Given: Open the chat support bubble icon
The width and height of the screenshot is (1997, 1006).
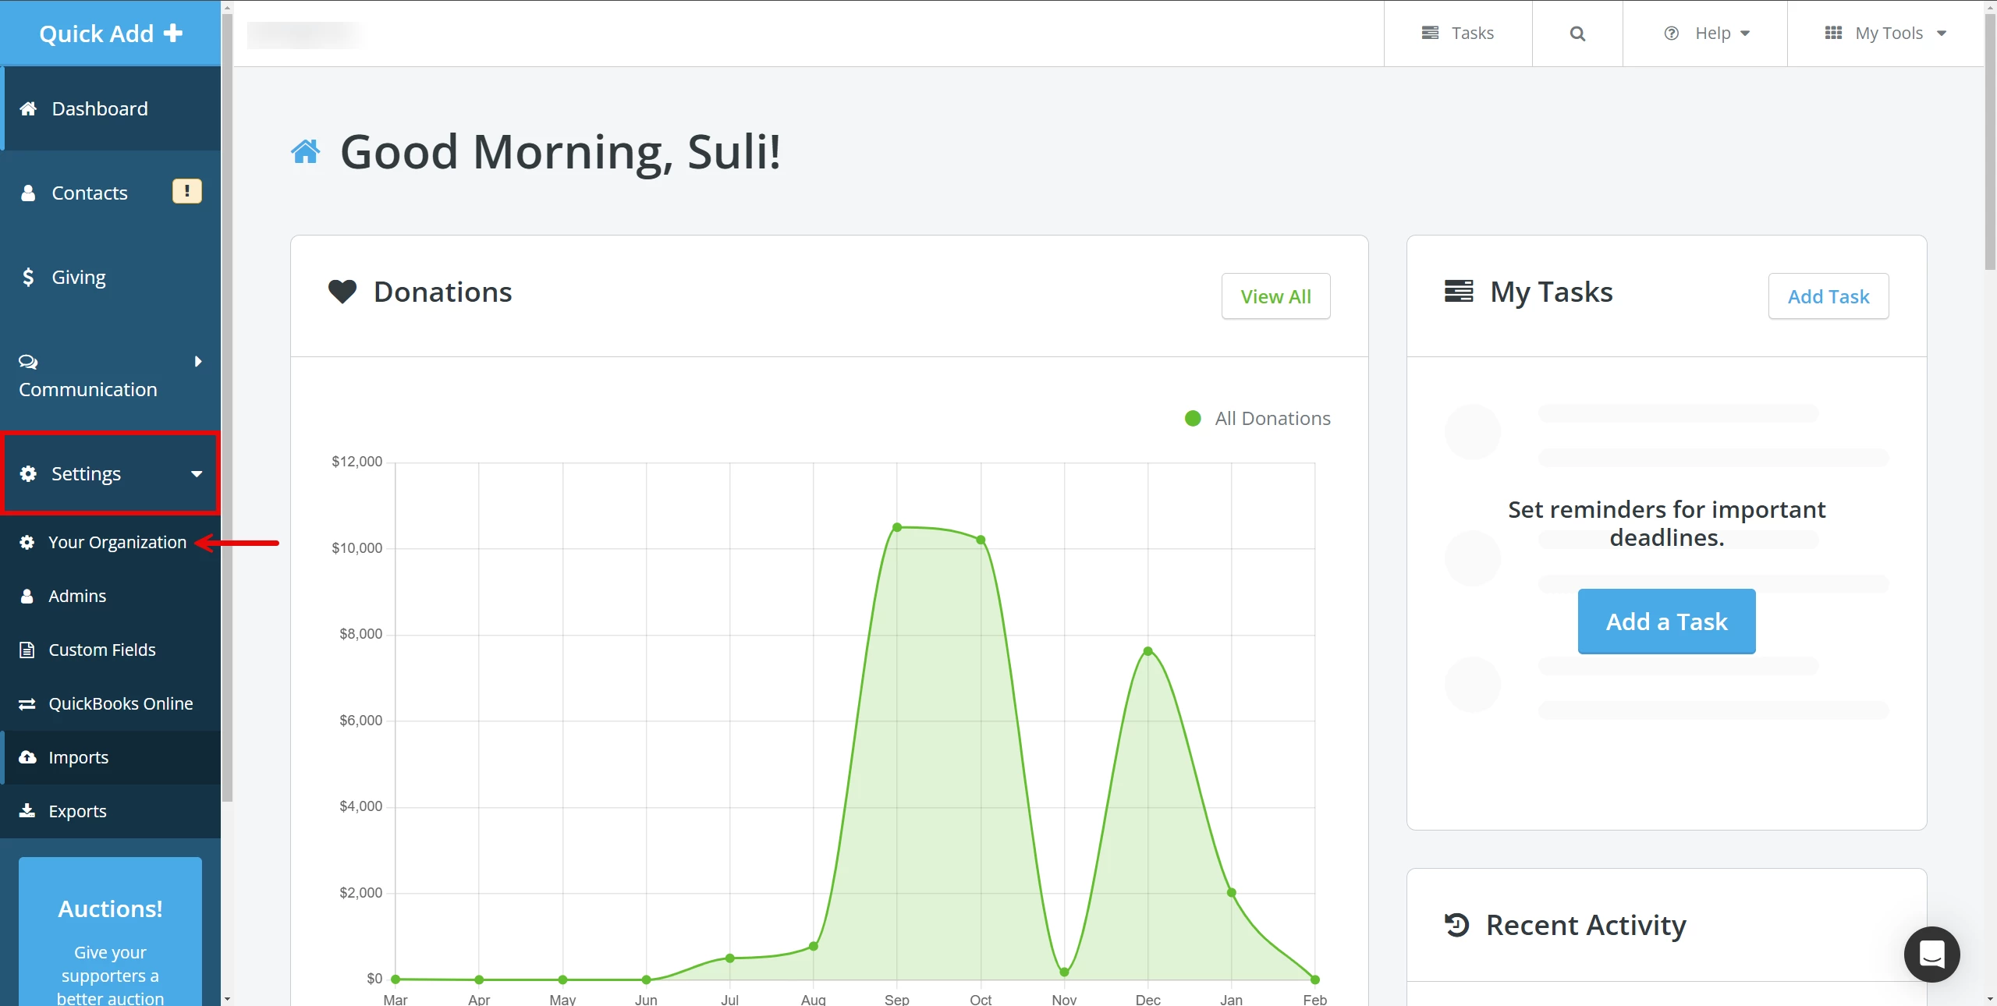Looking at the screenshot, I should (x=1931, y=954).
